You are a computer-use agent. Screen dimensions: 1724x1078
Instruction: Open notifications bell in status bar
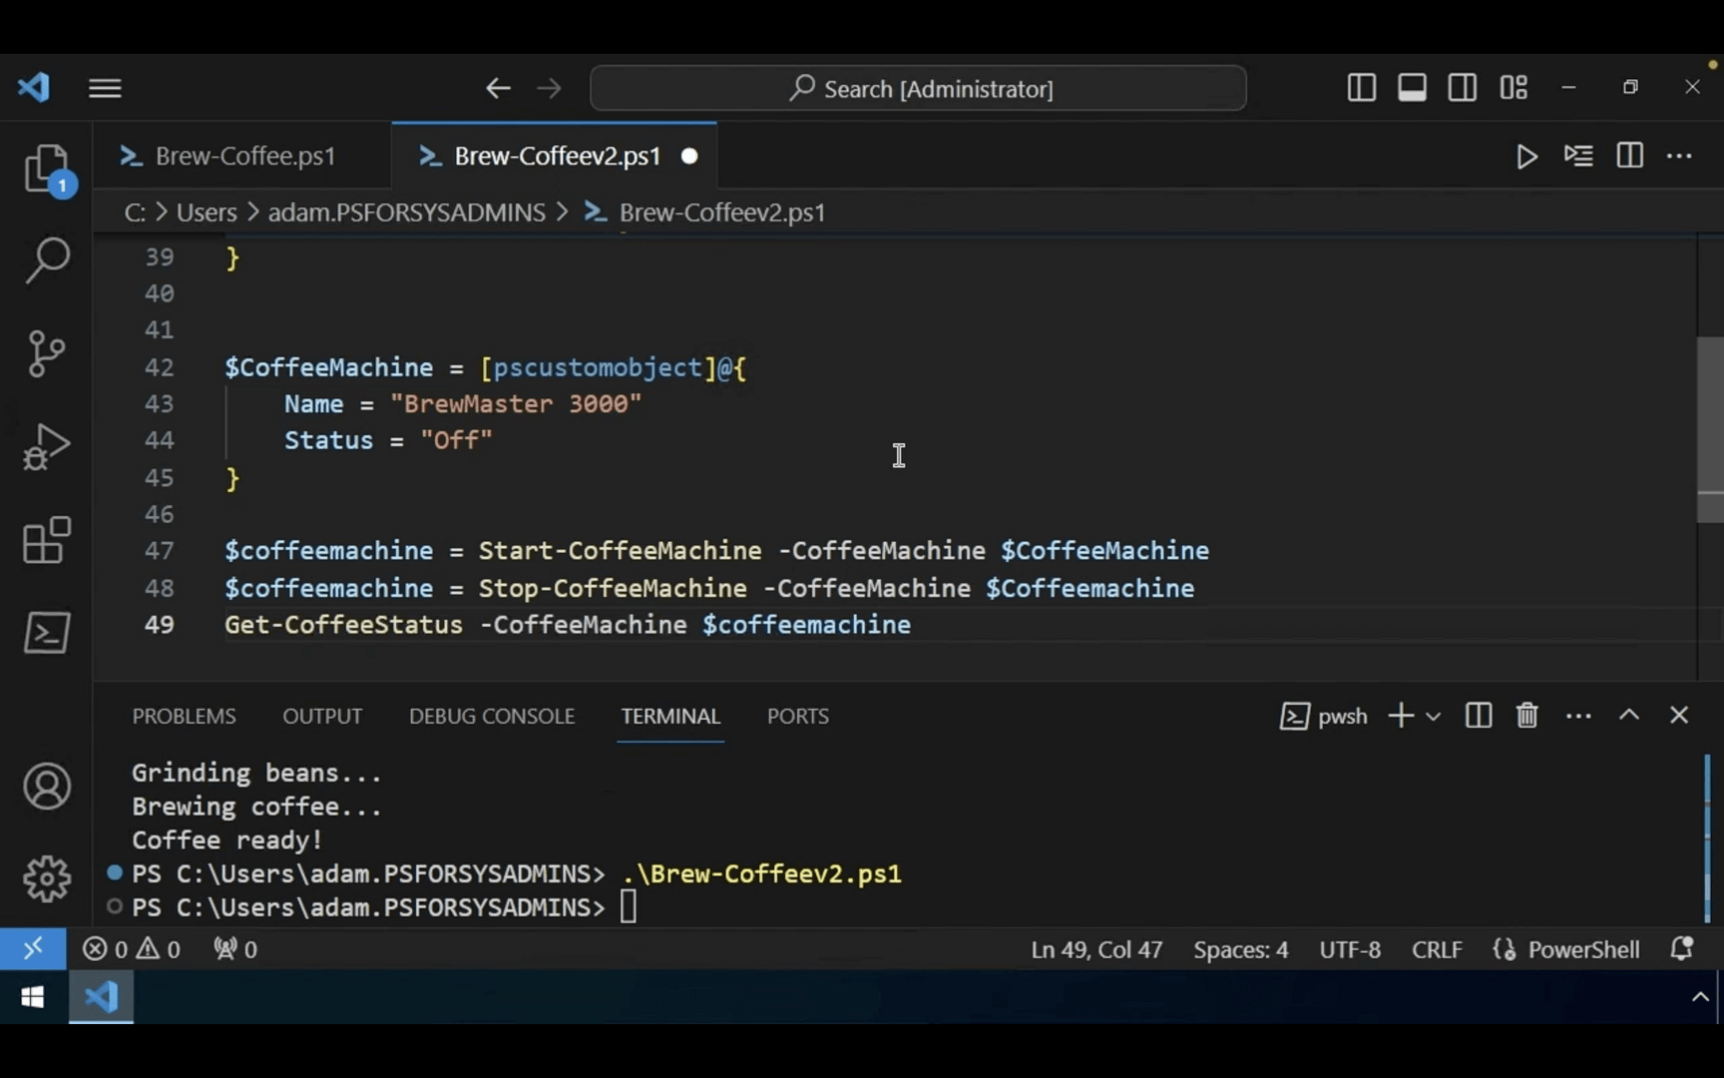[x=1682, y=948]
